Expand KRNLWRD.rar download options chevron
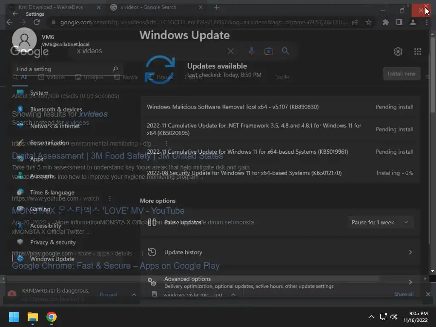Screen dimensions: 436x327 134,295
